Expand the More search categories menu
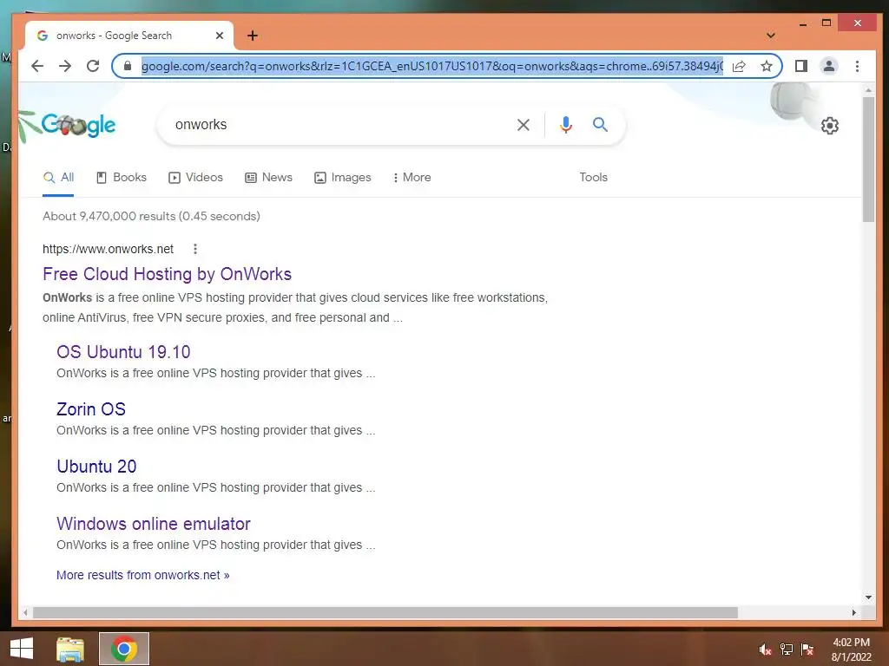 [x=412, y=177]
